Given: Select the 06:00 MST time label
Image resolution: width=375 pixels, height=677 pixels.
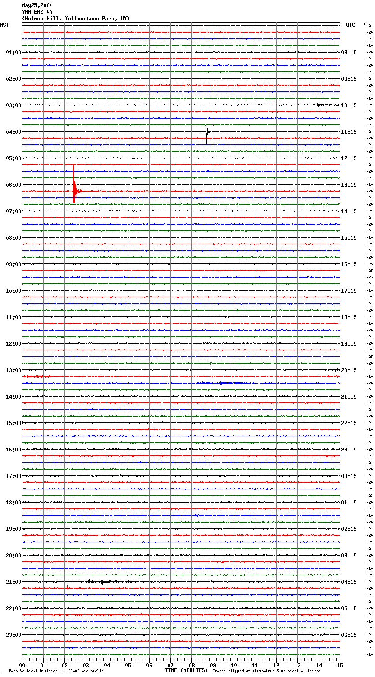Looking at the screenshot, I should coord(14,185).
